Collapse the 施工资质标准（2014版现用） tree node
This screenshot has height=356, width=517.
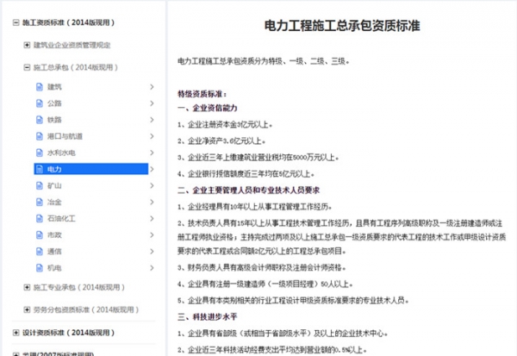pyautogui.click(x=7, y=22)
